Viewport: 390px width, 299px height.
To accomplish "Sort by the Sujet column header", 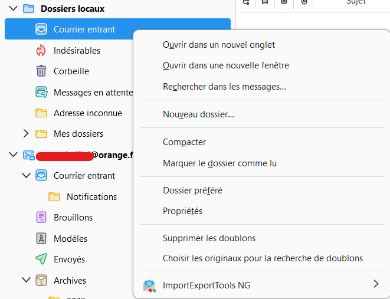I will pos(356,2).
